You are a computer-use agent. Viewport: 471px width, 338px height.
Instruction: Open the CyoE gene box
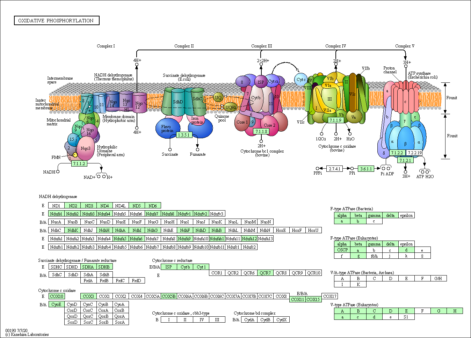56,304
